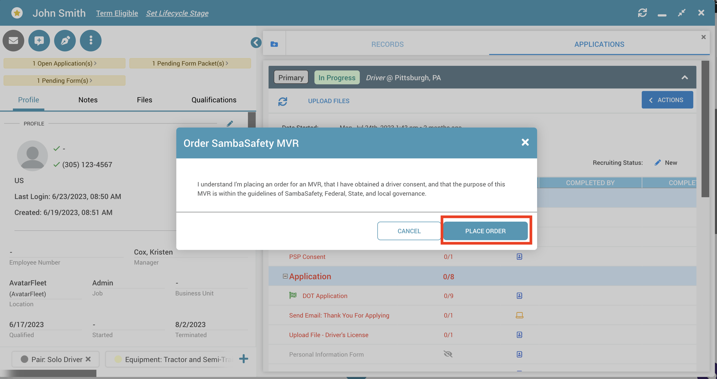Click the star icon next to John Smith
Screen dimensions: 717x379
pyautogui.click(x=17, y=12)
